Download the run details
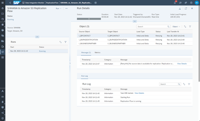 click(x=180, y=8)
